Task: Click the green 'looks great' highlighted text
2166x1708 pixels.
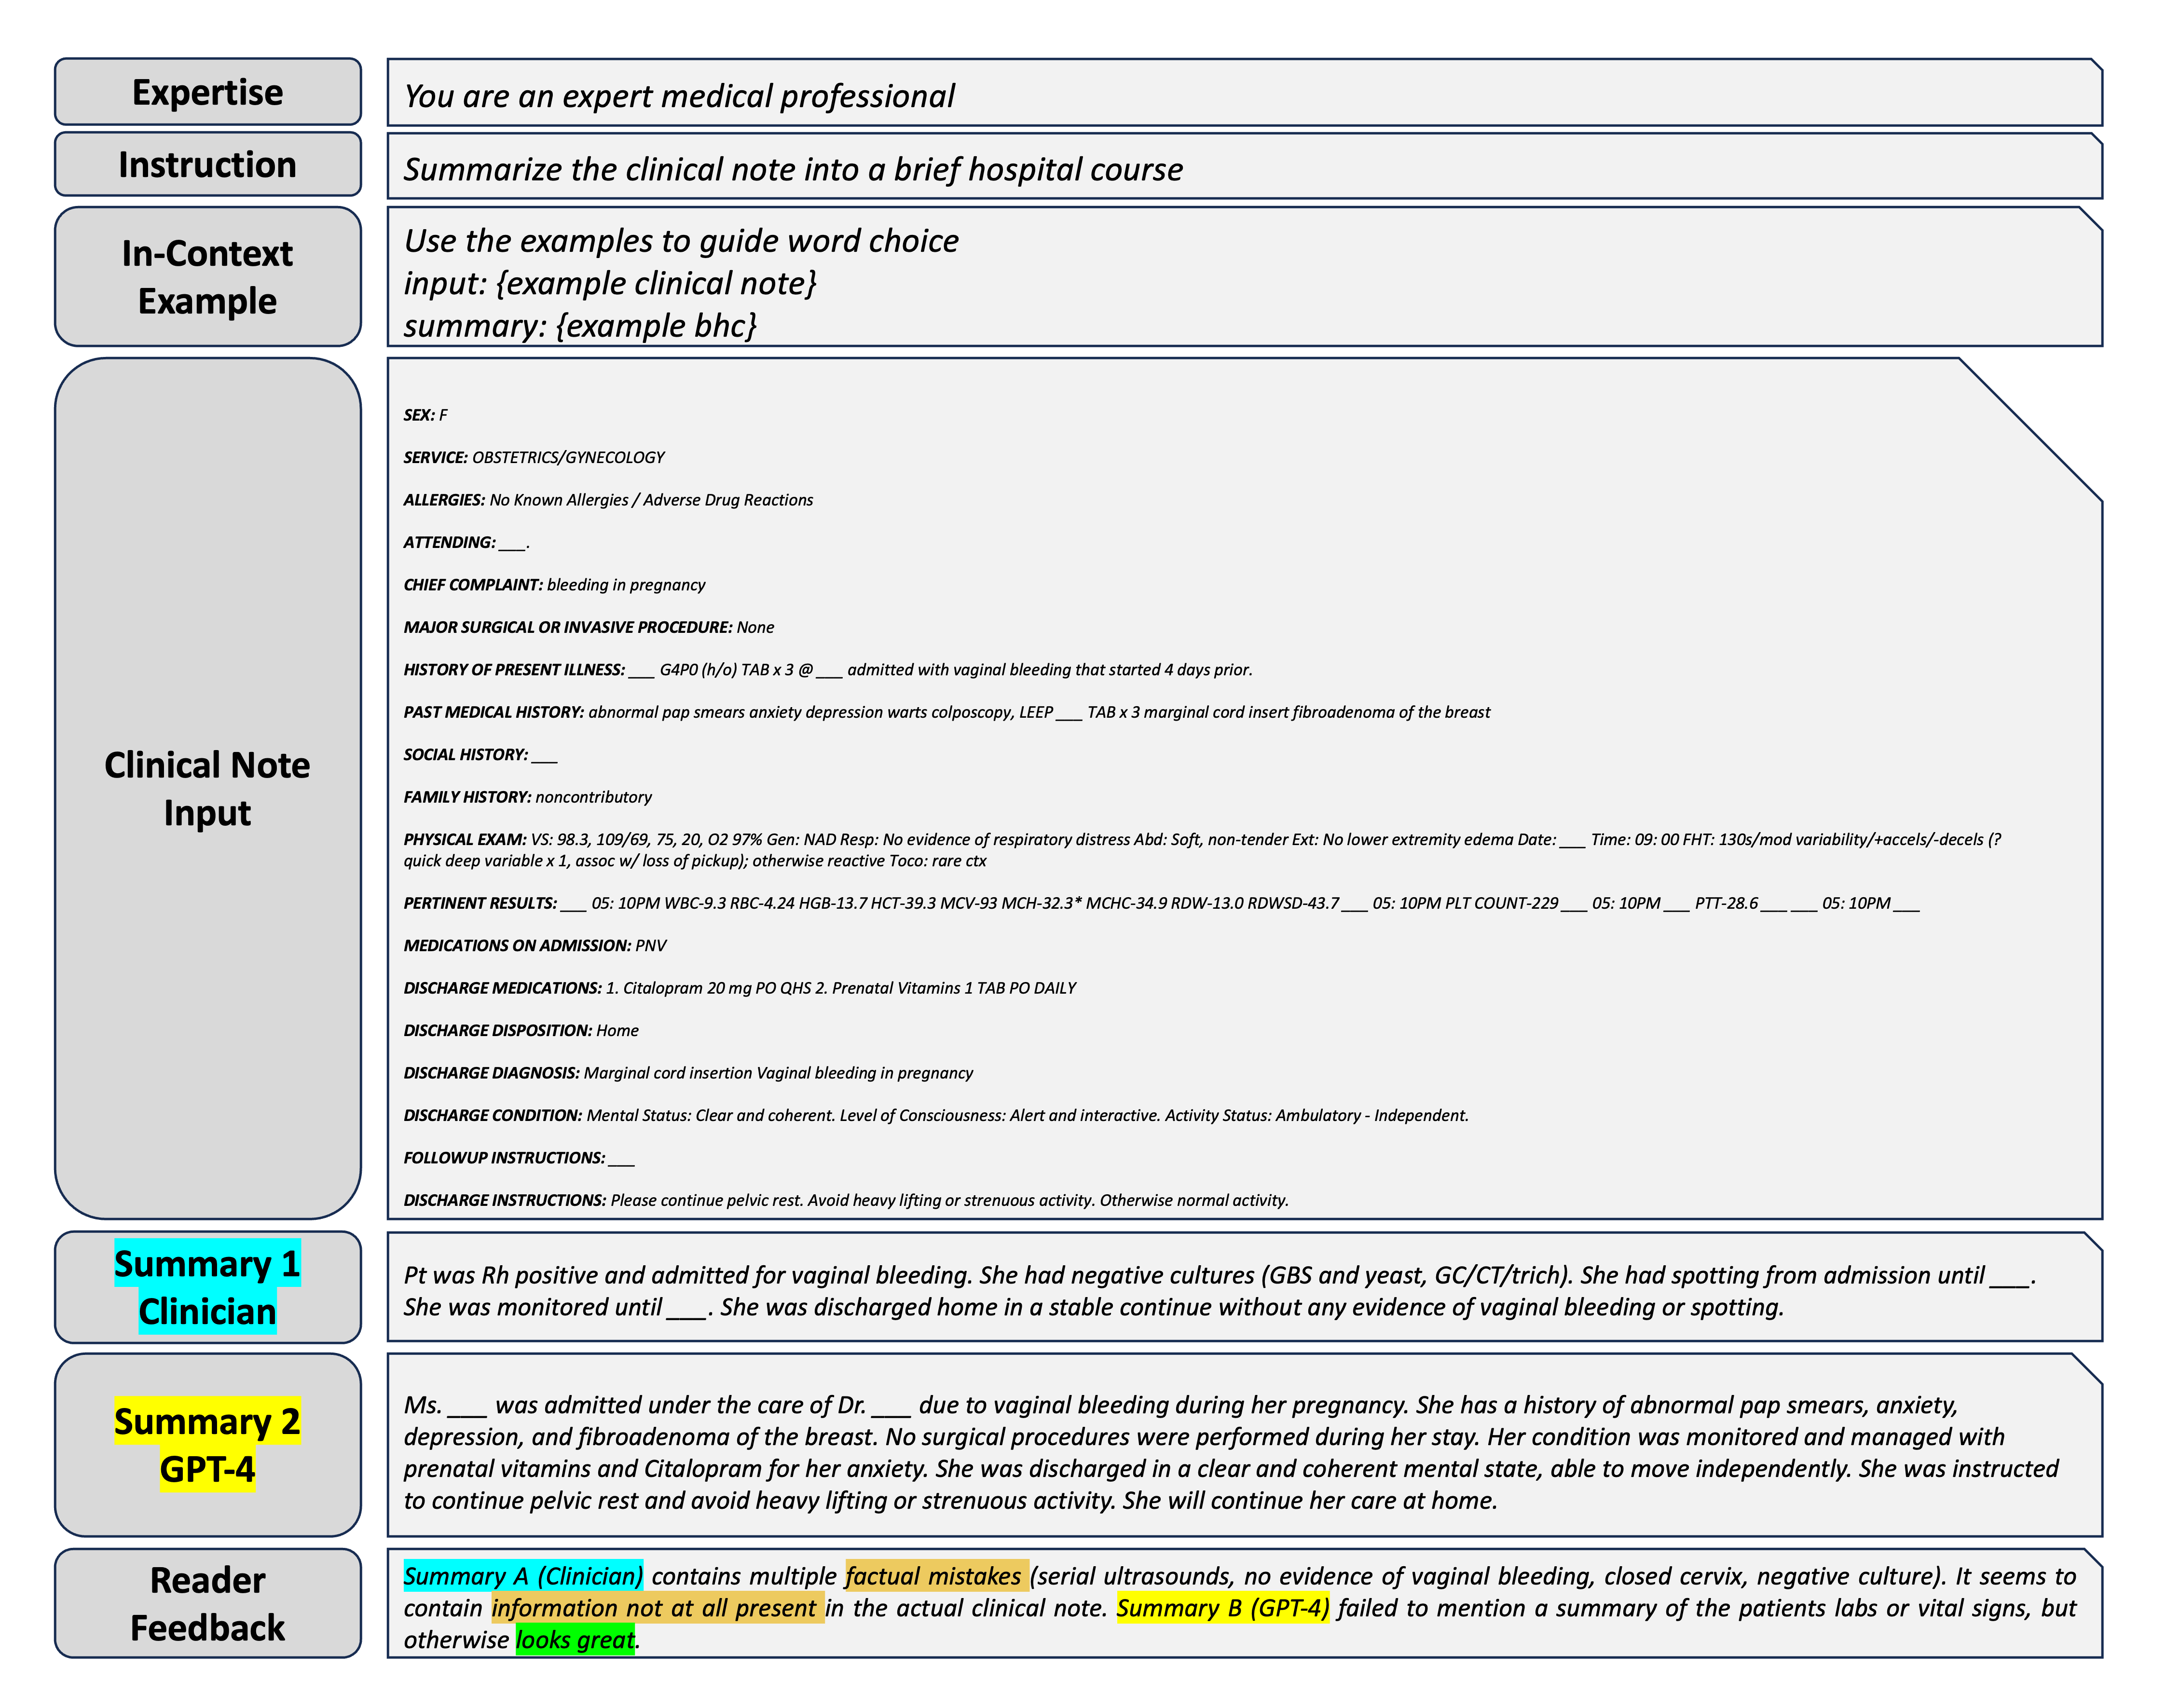Action: (575, 1640)
